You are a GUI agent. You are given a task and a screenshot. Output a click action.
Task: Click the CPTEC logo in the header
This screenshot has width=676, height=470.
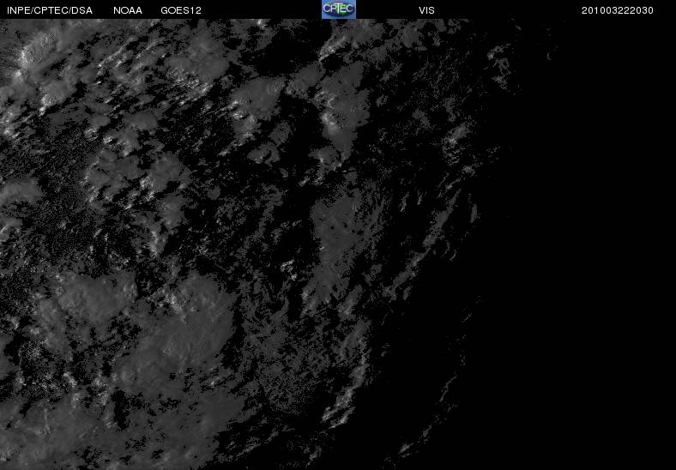click(x=339, y=9)
